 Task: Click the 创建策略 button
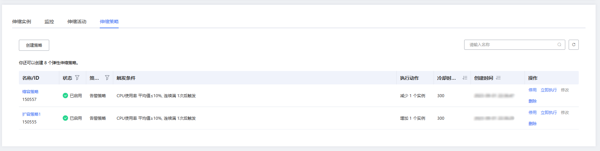click(34, 45)
